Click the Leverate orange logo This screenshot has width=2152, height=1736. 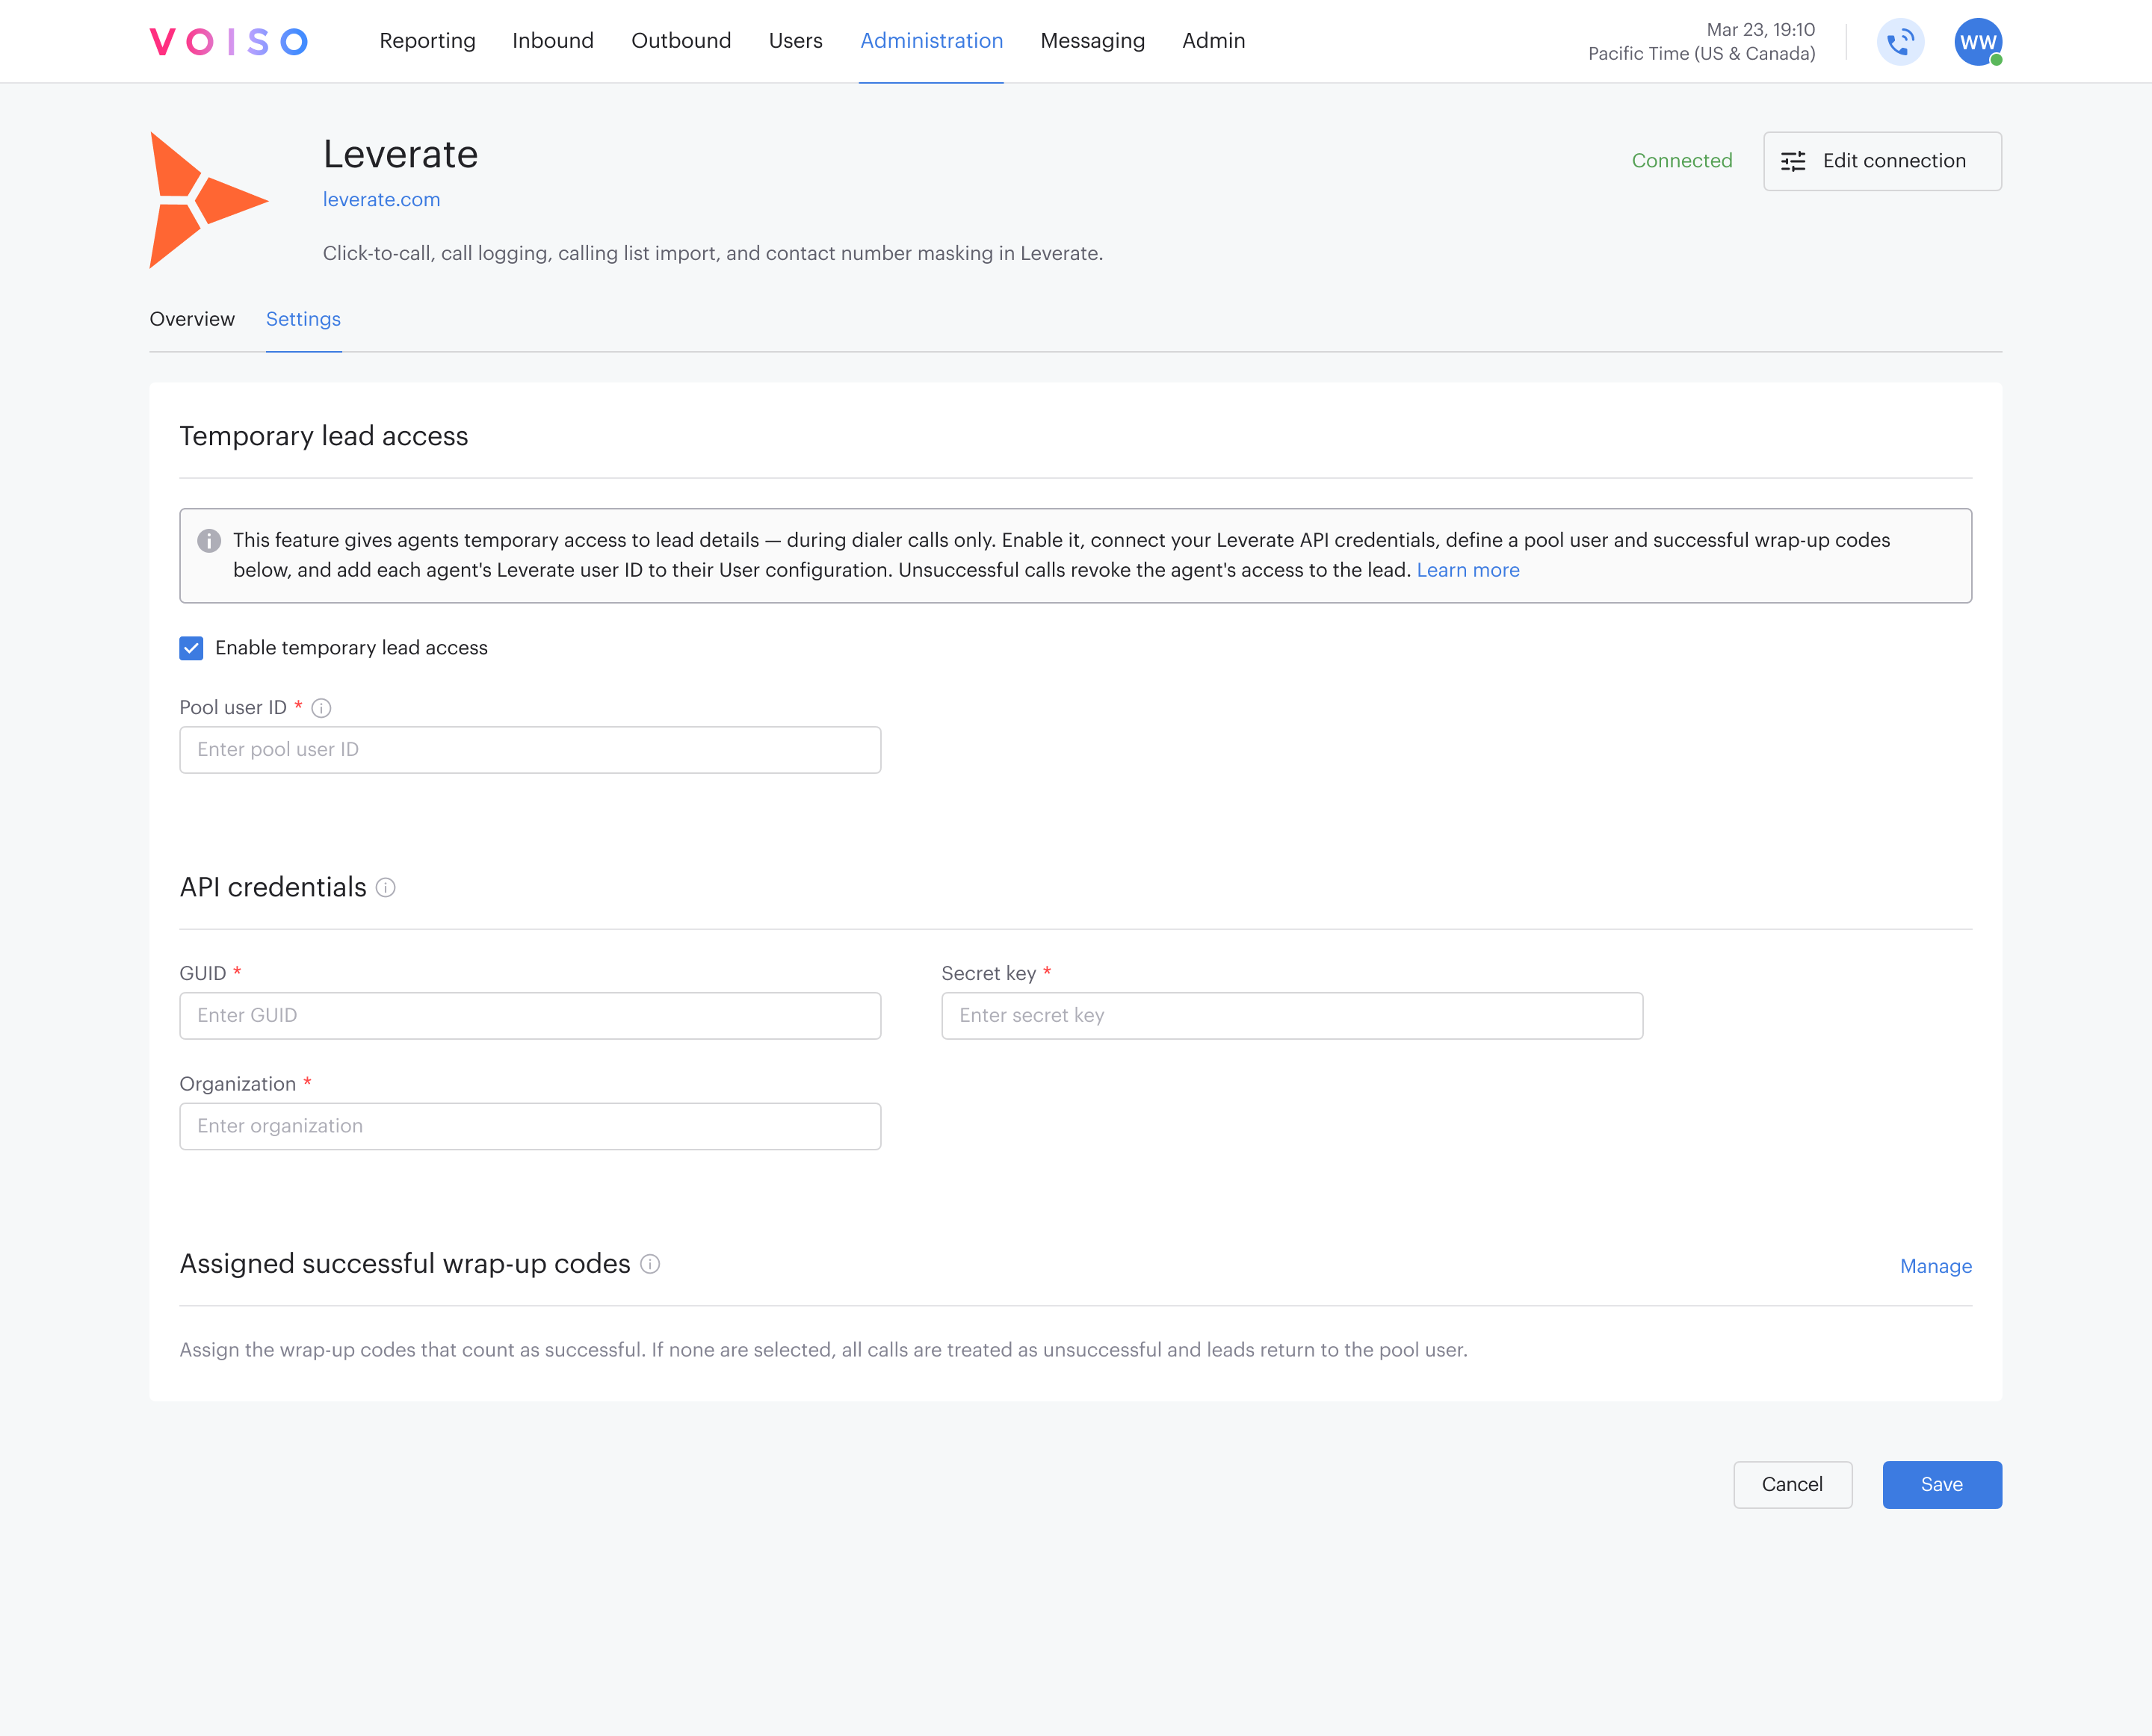point(209,200)
